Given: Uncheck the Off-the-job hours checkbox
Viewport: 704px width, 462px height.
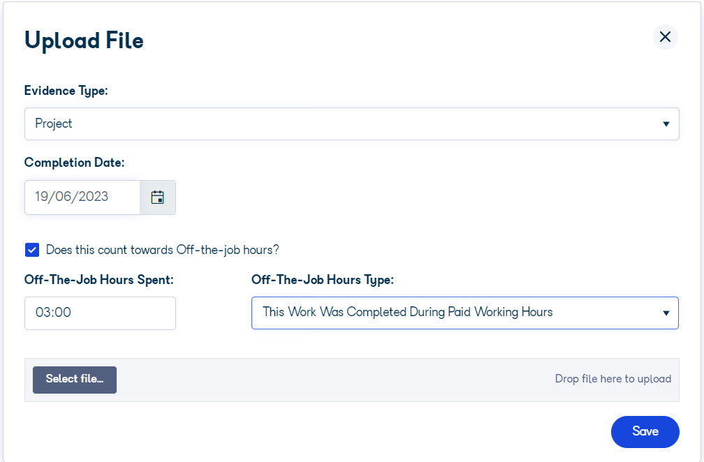Looking at the screenshot, I should (x=32, y=250).
